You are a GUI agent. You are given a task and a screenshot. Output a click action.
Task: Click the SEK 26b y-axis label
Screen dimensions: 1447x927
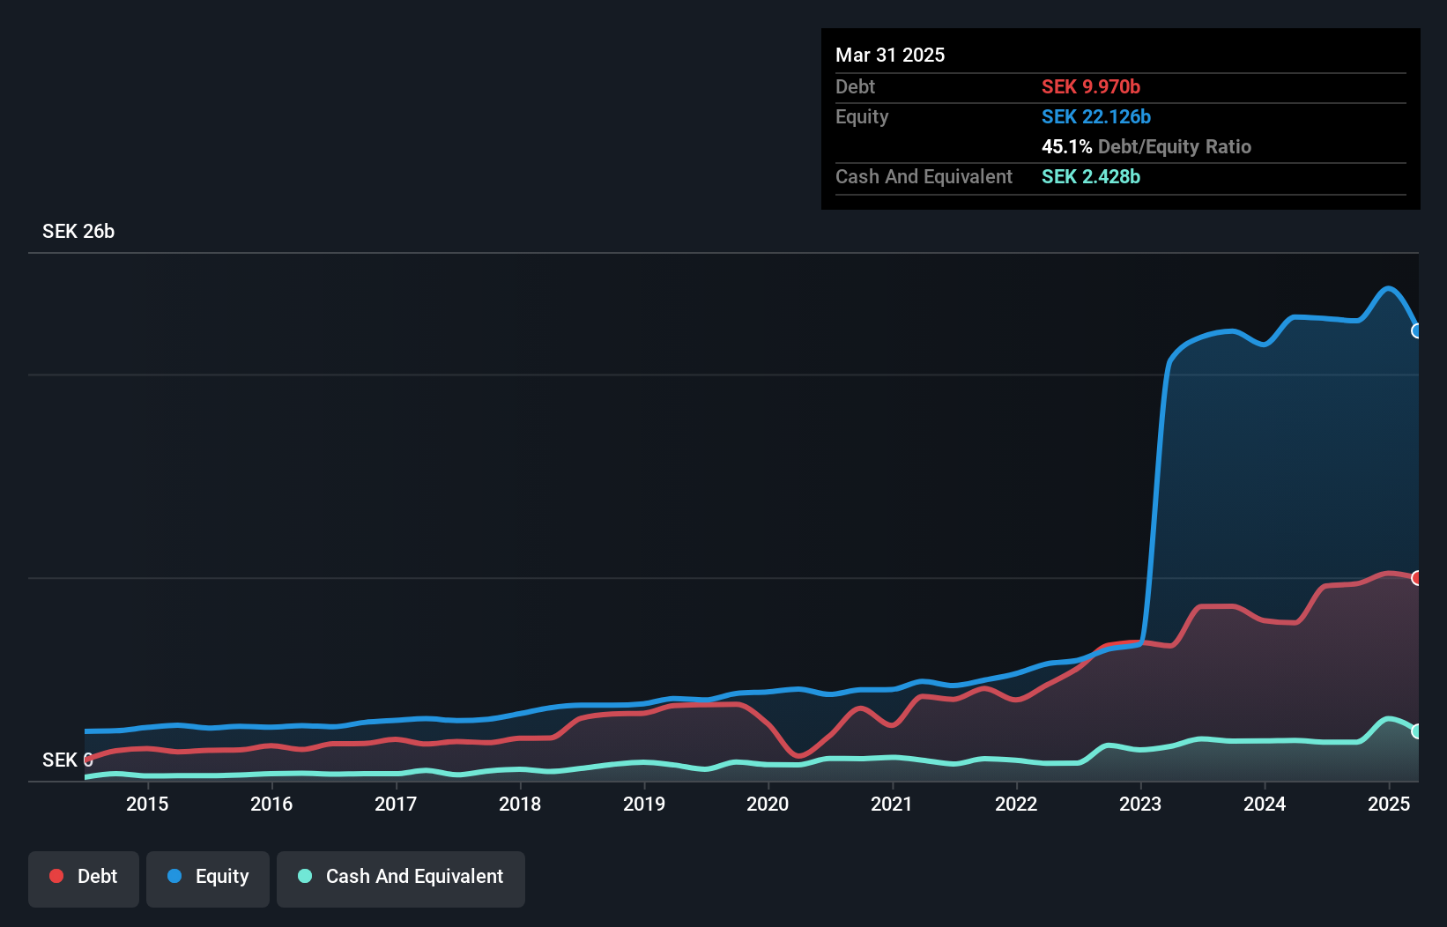[x=78, y=231]
